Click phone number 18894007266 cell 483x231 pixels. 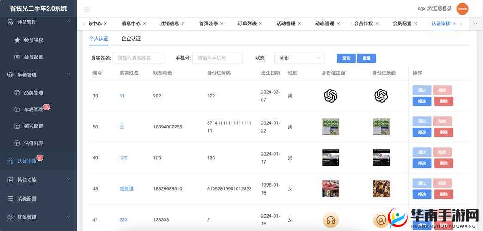168,127
